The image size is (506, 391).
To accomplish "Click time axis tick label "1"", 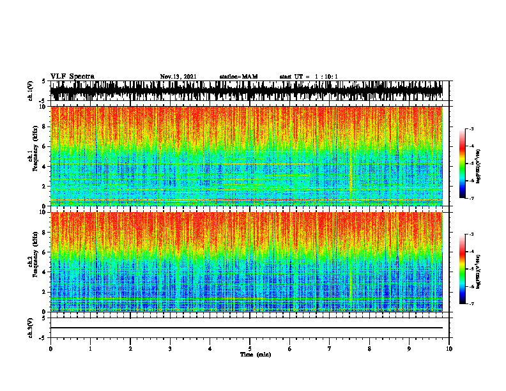I will click(91, 349).
